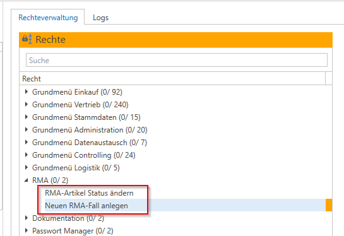The height and width of the screenshot is (236, 344).
Task: Expand Grundmenü Datenaustausch arrow
Action: click(x=27, y=142)
